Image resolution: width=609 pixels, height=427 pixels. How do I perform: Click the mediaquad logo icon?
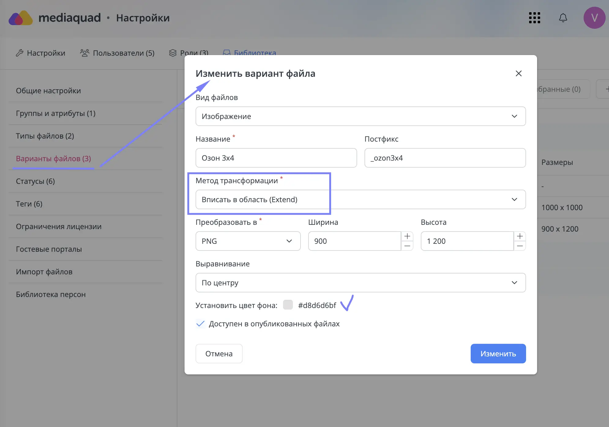tap(21, 18)
